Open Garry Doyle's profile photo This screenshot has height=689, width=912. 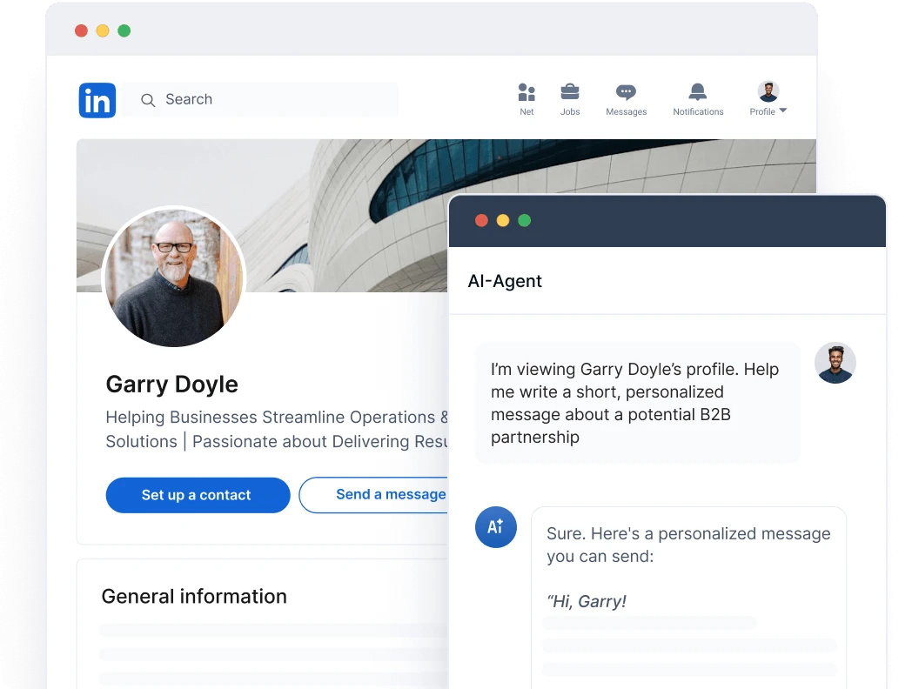(173, 278)
